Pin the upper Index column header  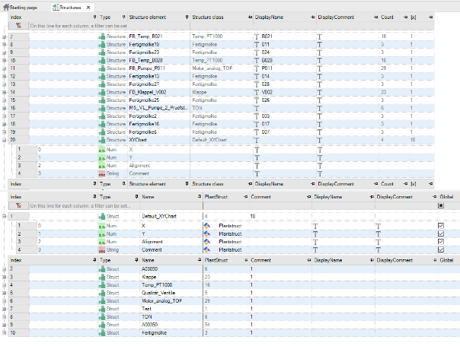click(x=94, y=17)
